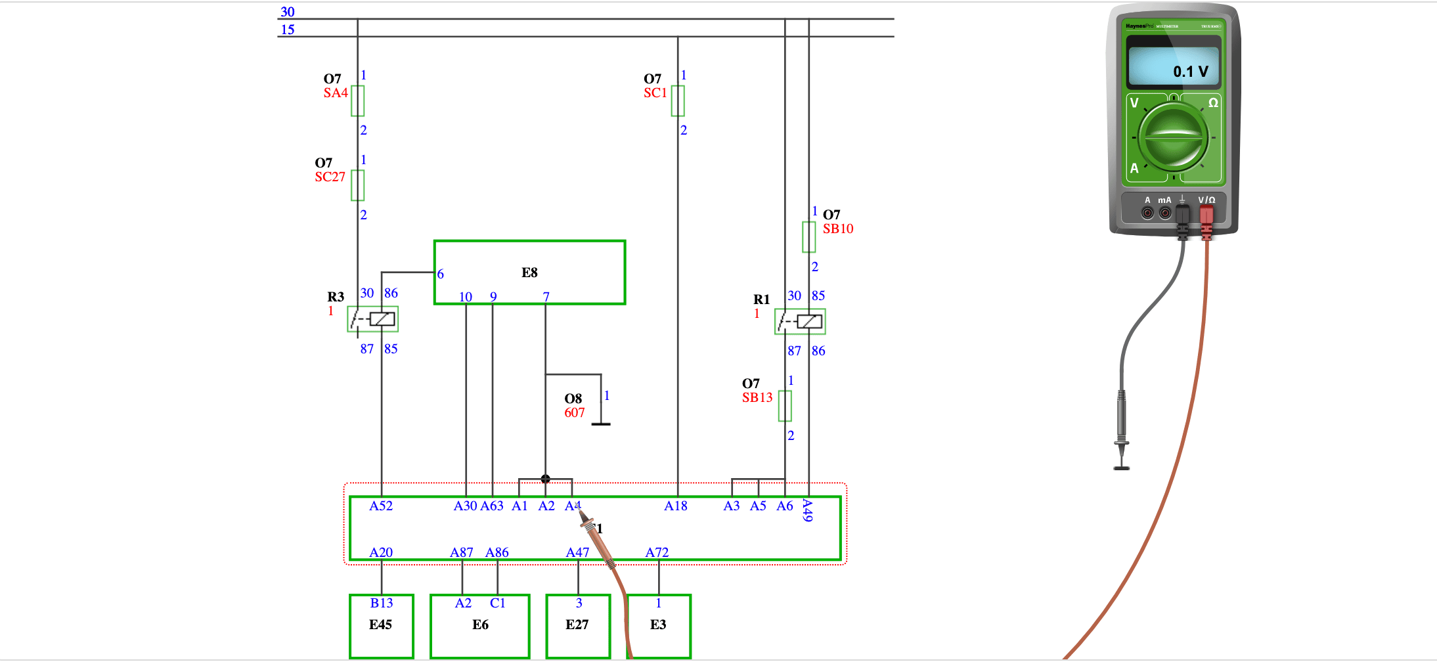Set the multimeter to A current mode
The height and width of the screenshot is (662, 1437).
(1134, 168)
